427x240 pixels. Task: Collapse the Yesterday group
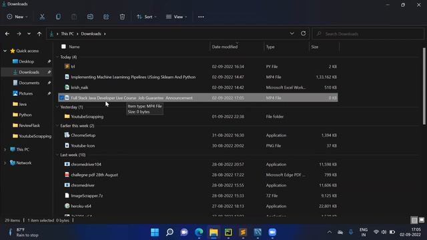(x=57, y=107)
